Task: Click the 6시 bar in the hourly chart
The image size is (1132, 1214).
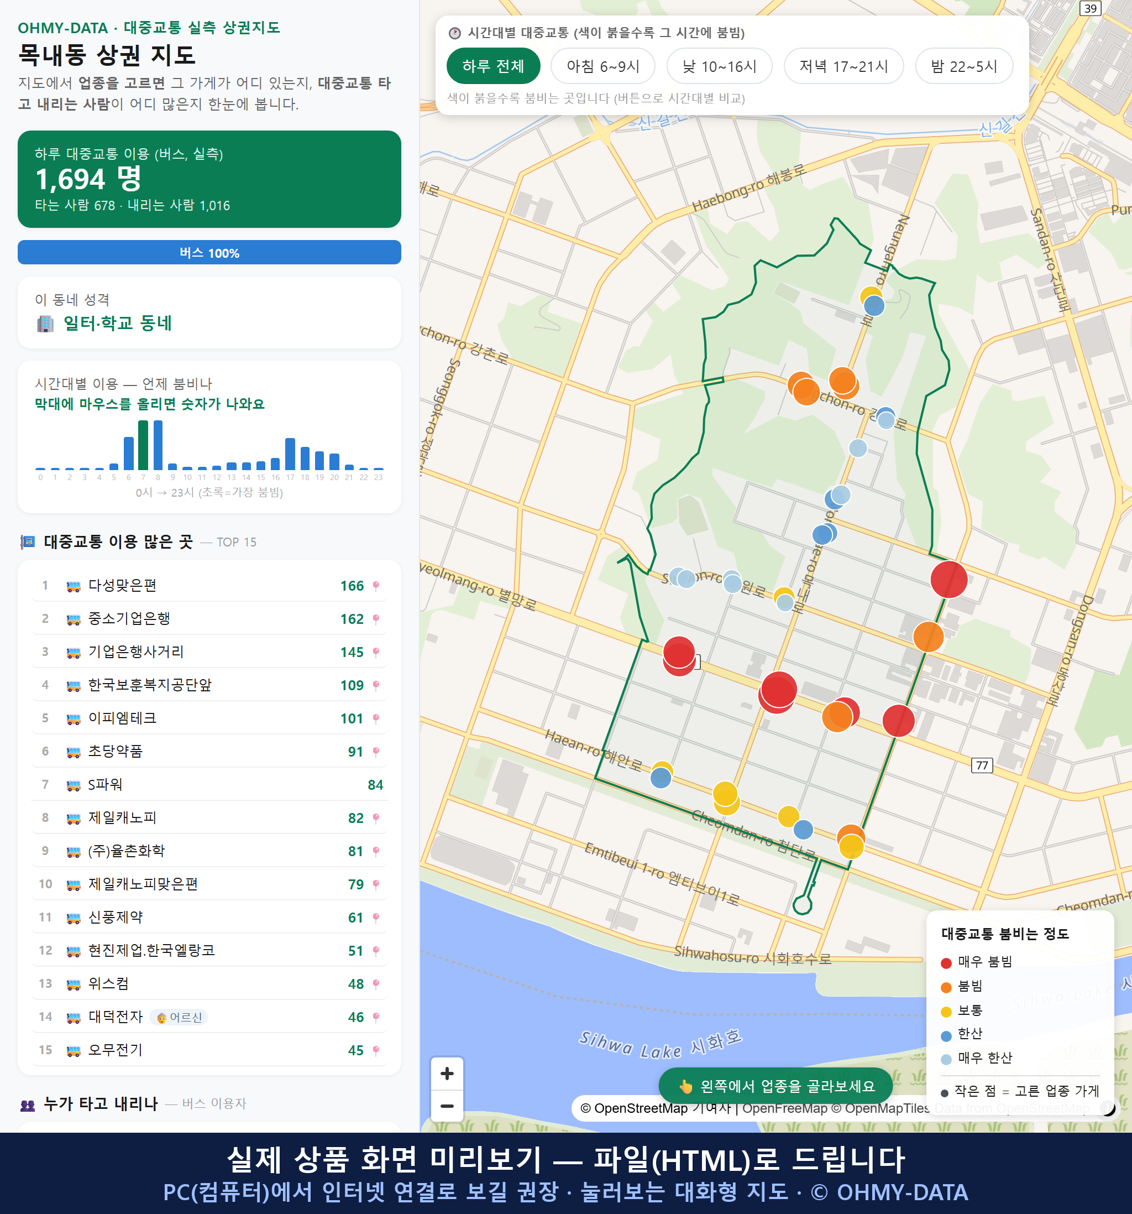Action: click(x=129, y=453)
